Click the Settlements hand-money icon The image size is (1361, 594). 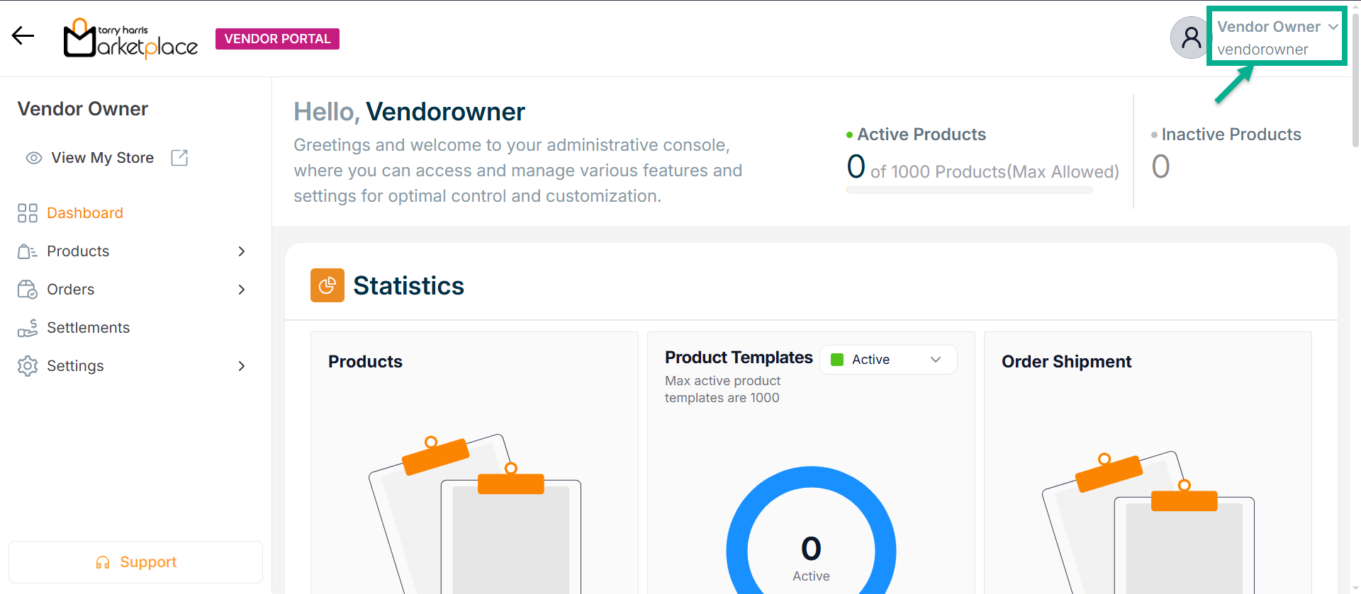point(28,328)
